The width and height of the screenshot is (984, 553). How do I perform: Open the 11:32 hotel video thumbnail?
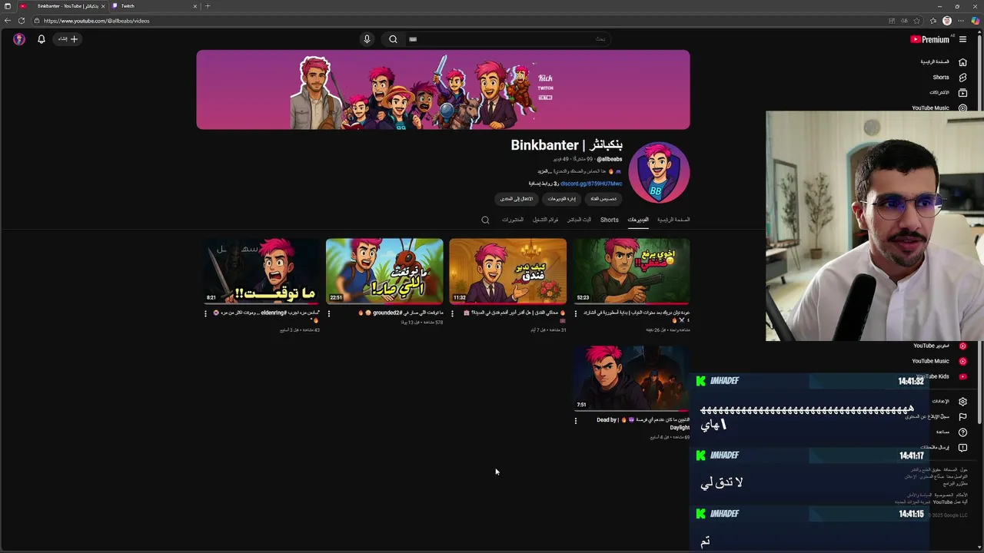507,271
